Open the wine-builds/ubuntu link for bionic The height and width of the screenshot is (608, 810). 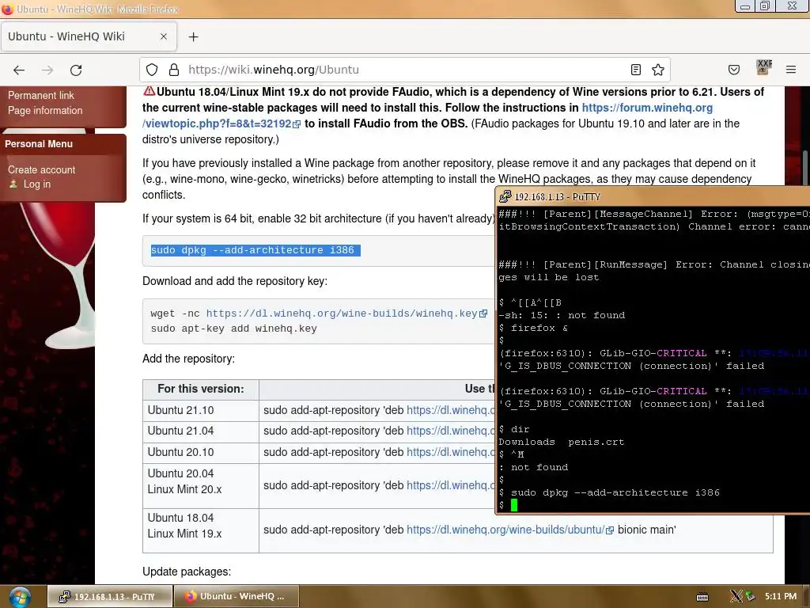click(505, 530)
